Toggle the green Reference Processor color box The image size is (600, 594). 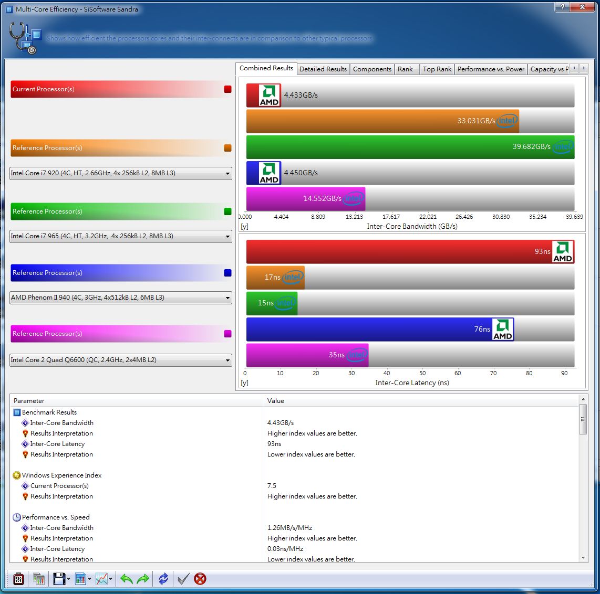227,211
